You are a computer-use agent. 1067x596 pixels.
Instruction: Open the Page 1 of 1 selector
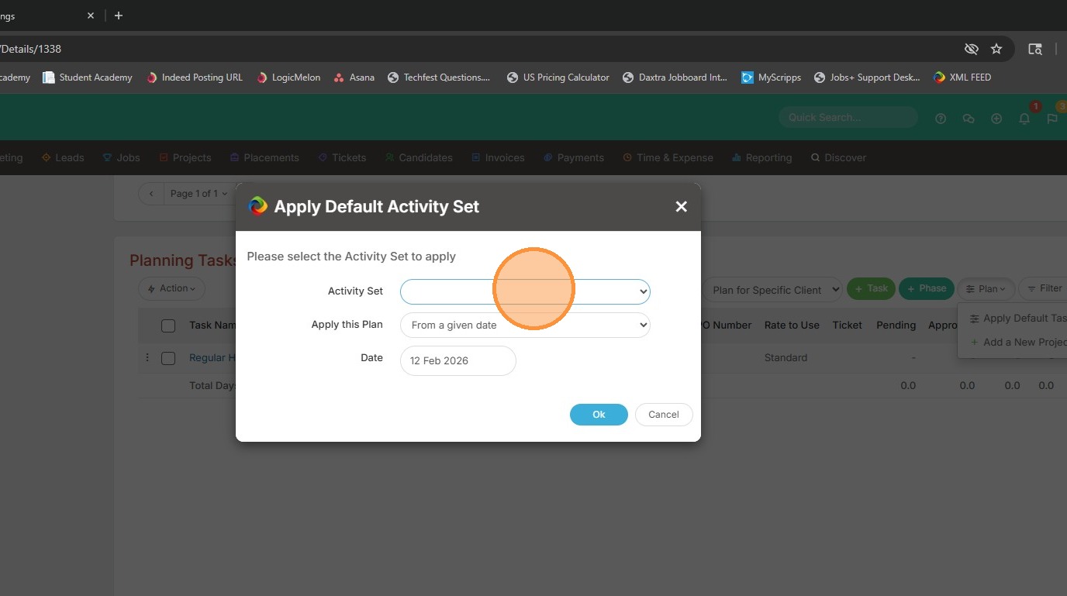199,194
